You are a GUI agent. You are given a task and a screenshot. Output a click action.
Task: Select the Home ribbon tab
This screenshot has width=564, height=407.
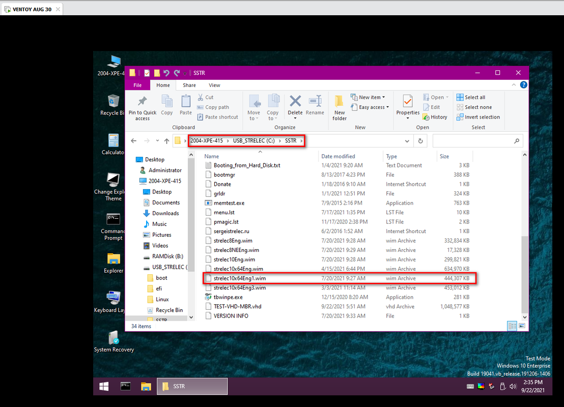click(163, 85)
